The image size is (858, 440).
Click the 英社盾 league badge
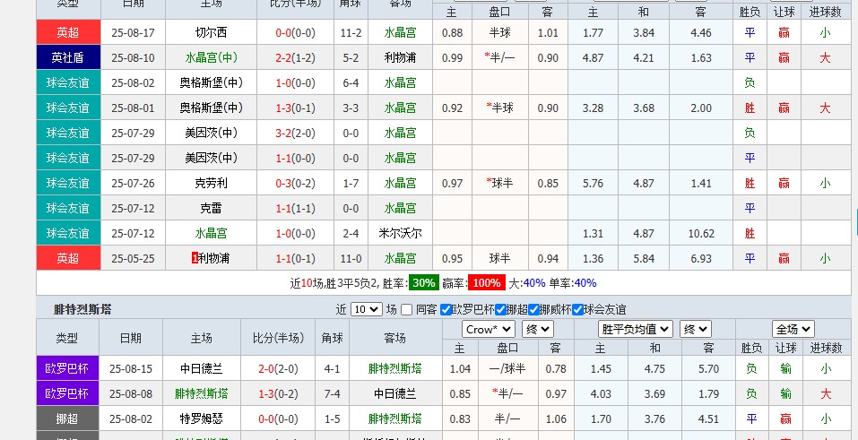pyautogui.click(x=67, y=57)
